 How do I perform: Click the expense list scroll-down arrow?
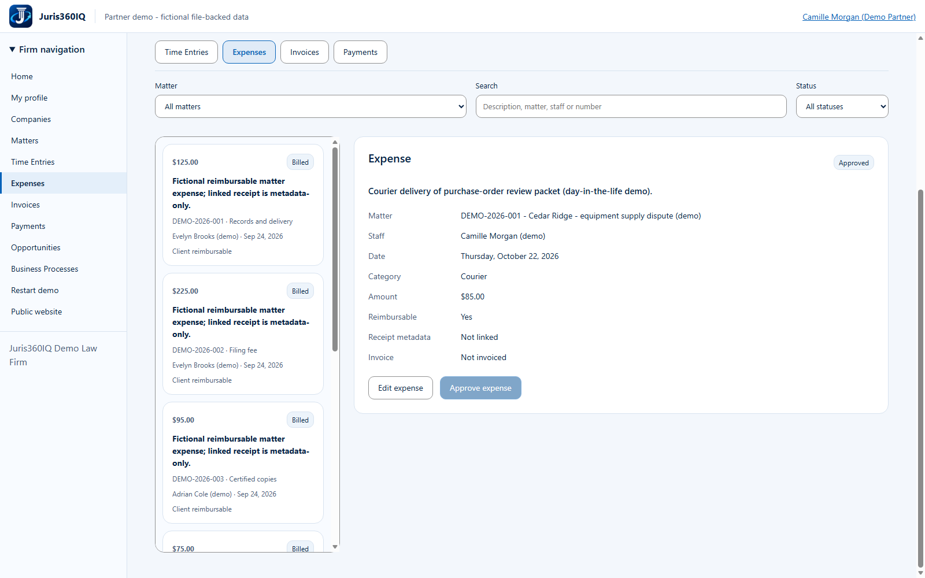tap(335, 547)
